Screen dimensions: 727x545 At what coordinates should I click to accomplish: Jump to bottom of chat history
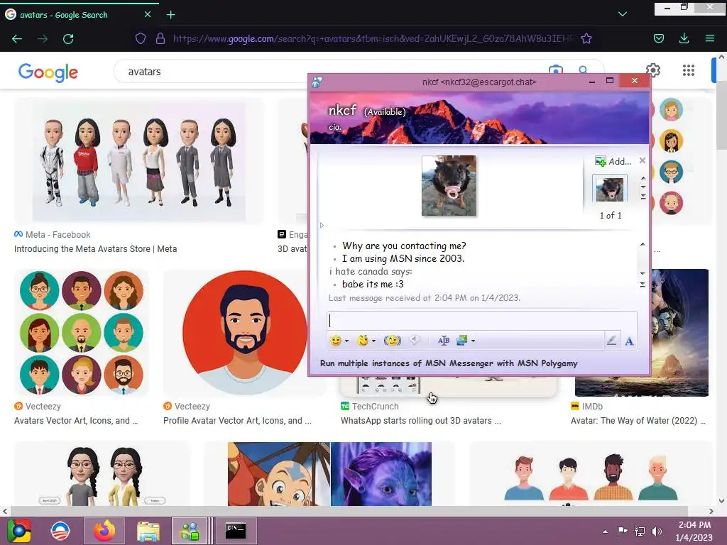click(x=643, y=285)
